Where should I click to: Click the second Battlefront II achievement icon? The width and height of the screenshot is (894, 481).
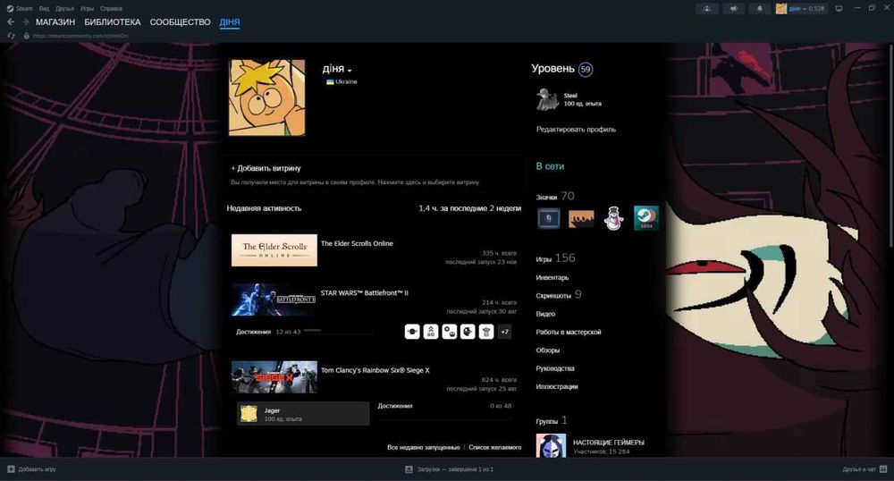(x=431, y=332)
